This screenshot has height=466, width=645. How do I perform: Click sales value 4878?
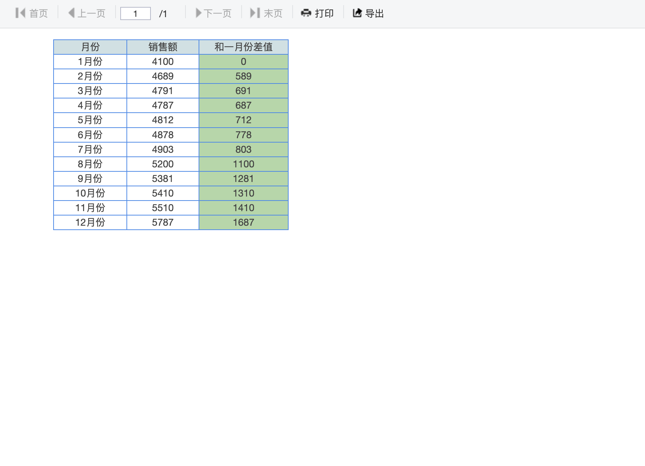click(x=163, y=135)
